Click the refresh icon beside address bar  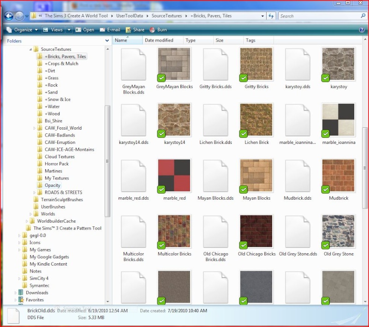[271, 16]
